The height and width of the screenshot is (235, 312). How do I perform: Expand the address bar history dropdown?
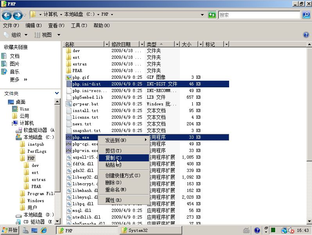[202, 15]
